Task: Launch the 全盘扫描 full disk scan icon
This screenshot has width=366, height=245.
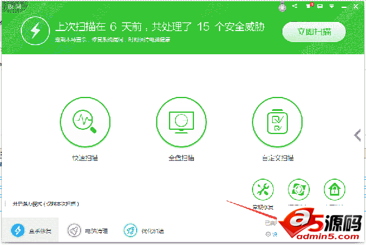Action: pyautogui.click(x=181, y=122)
